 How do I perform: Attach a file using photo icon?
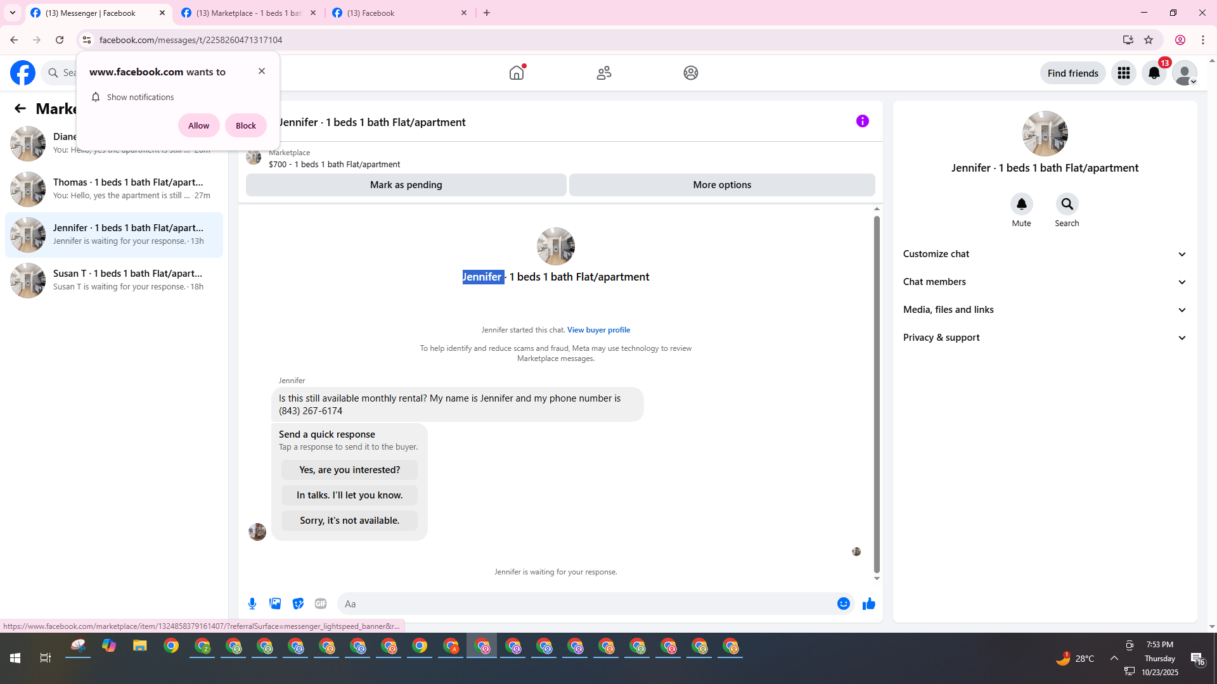275,604
